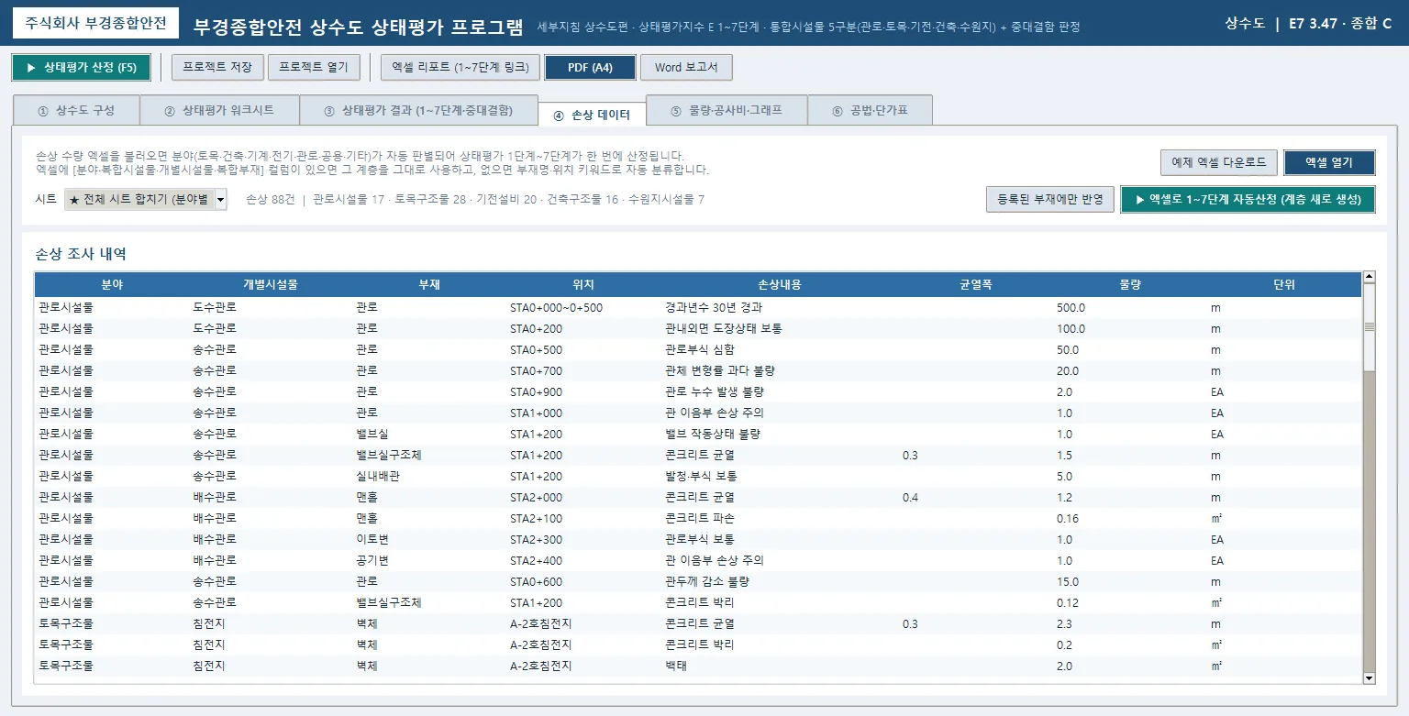
Task: Export the 엑셀 리포트 (1~7단계 링크)
Action: 460,68
